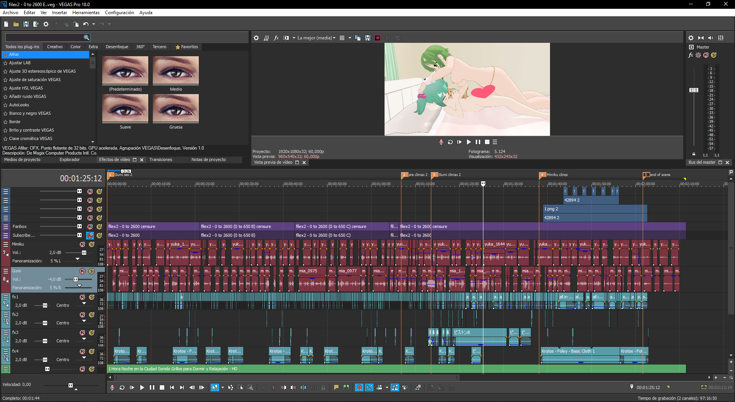
Task: Click the plug-in search magnifier icon
Action: [87, 37]
